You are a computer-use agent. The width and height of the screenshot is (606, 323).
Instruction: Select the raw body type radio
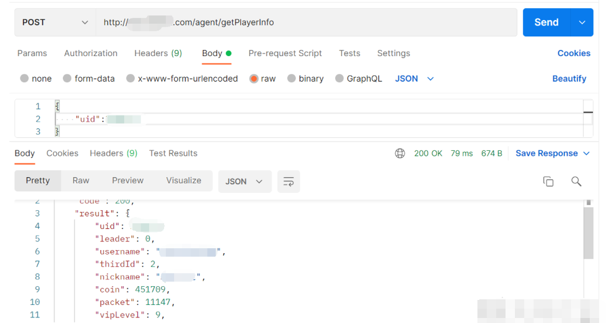253,79
